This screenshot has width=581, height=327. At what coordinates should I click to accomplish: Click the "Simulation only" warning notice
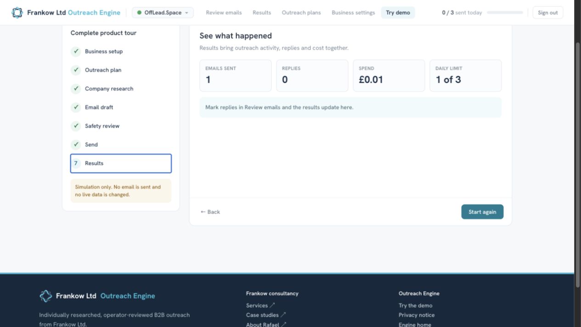tap(121, 191)
